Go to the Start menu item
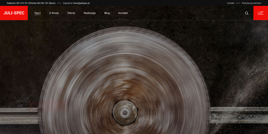Image resolution: width=268 pixels, height=134 pixels. coord(37,13)
